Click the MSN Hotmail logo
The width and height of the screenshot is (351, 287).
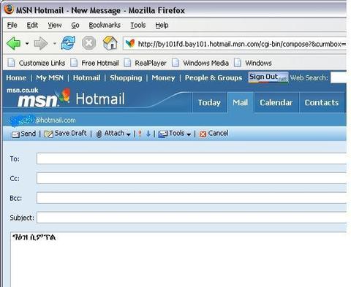[71, 99]
